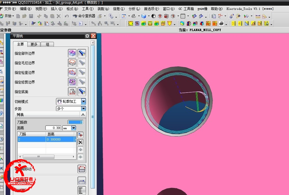
Task: Expand the dropdown arrow next to the blue cube
Action: (x=149, y=16)
